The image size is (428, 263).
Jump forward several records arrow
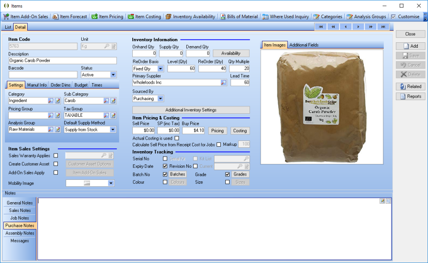tap(371, 27)
